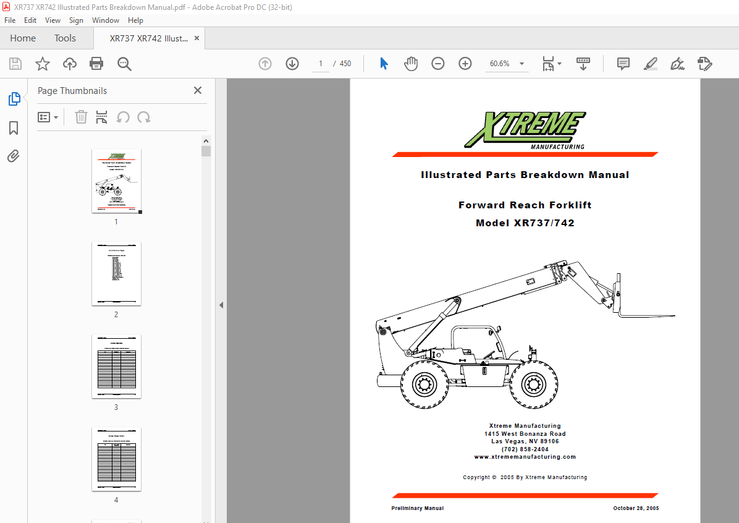Click www.xtrememanufacturing.com text in document
739x523 pixels.
[x=525, y=457]
